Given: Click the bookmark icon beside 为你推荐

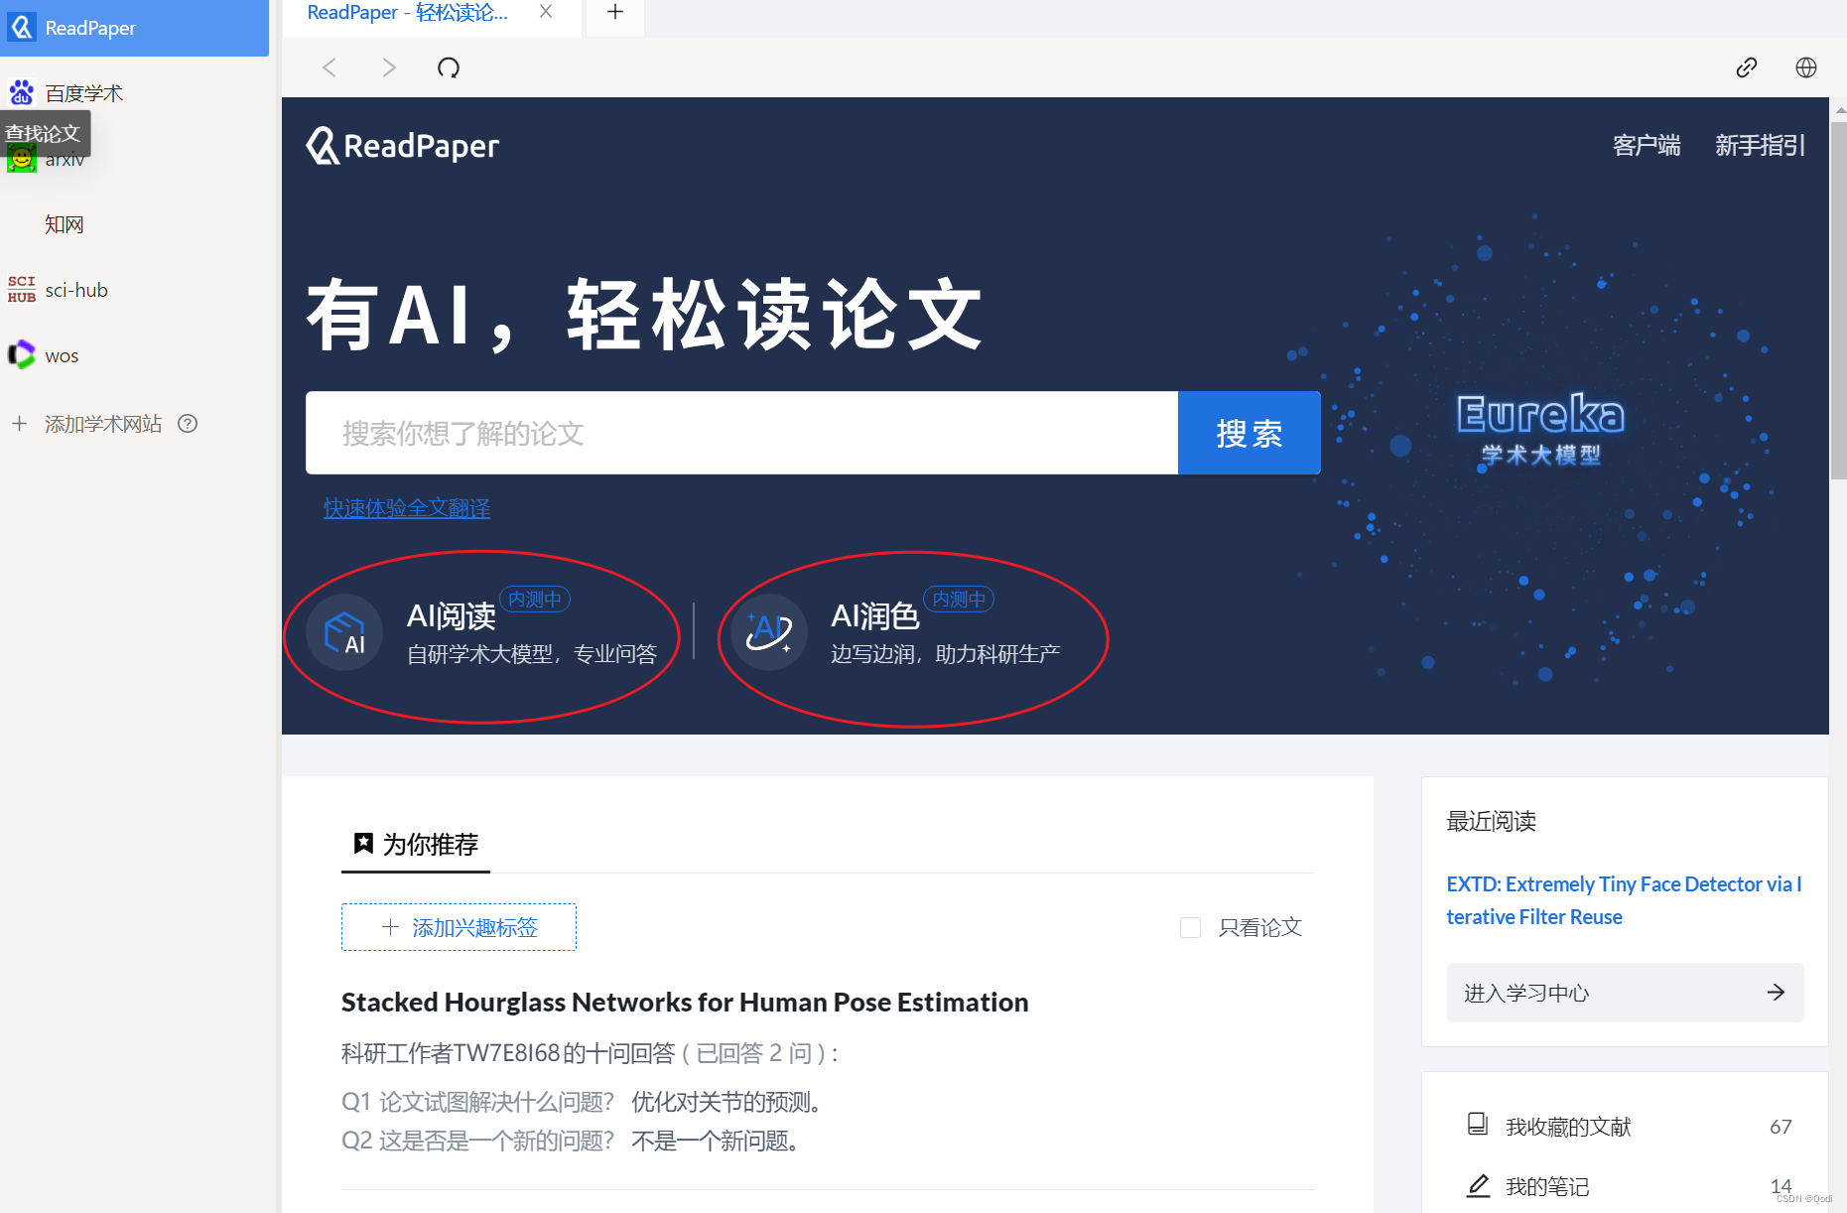Looking at the screenshot, I should click(x=363, y=844).
